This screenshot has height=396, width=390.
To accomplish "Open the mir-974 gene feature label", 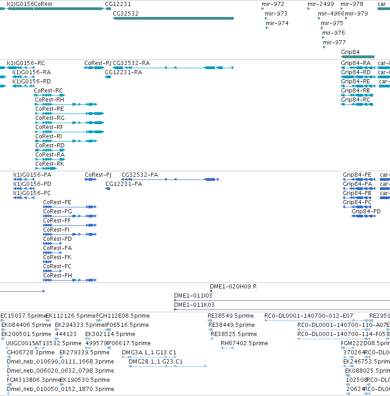I will [x=277, y=23].
